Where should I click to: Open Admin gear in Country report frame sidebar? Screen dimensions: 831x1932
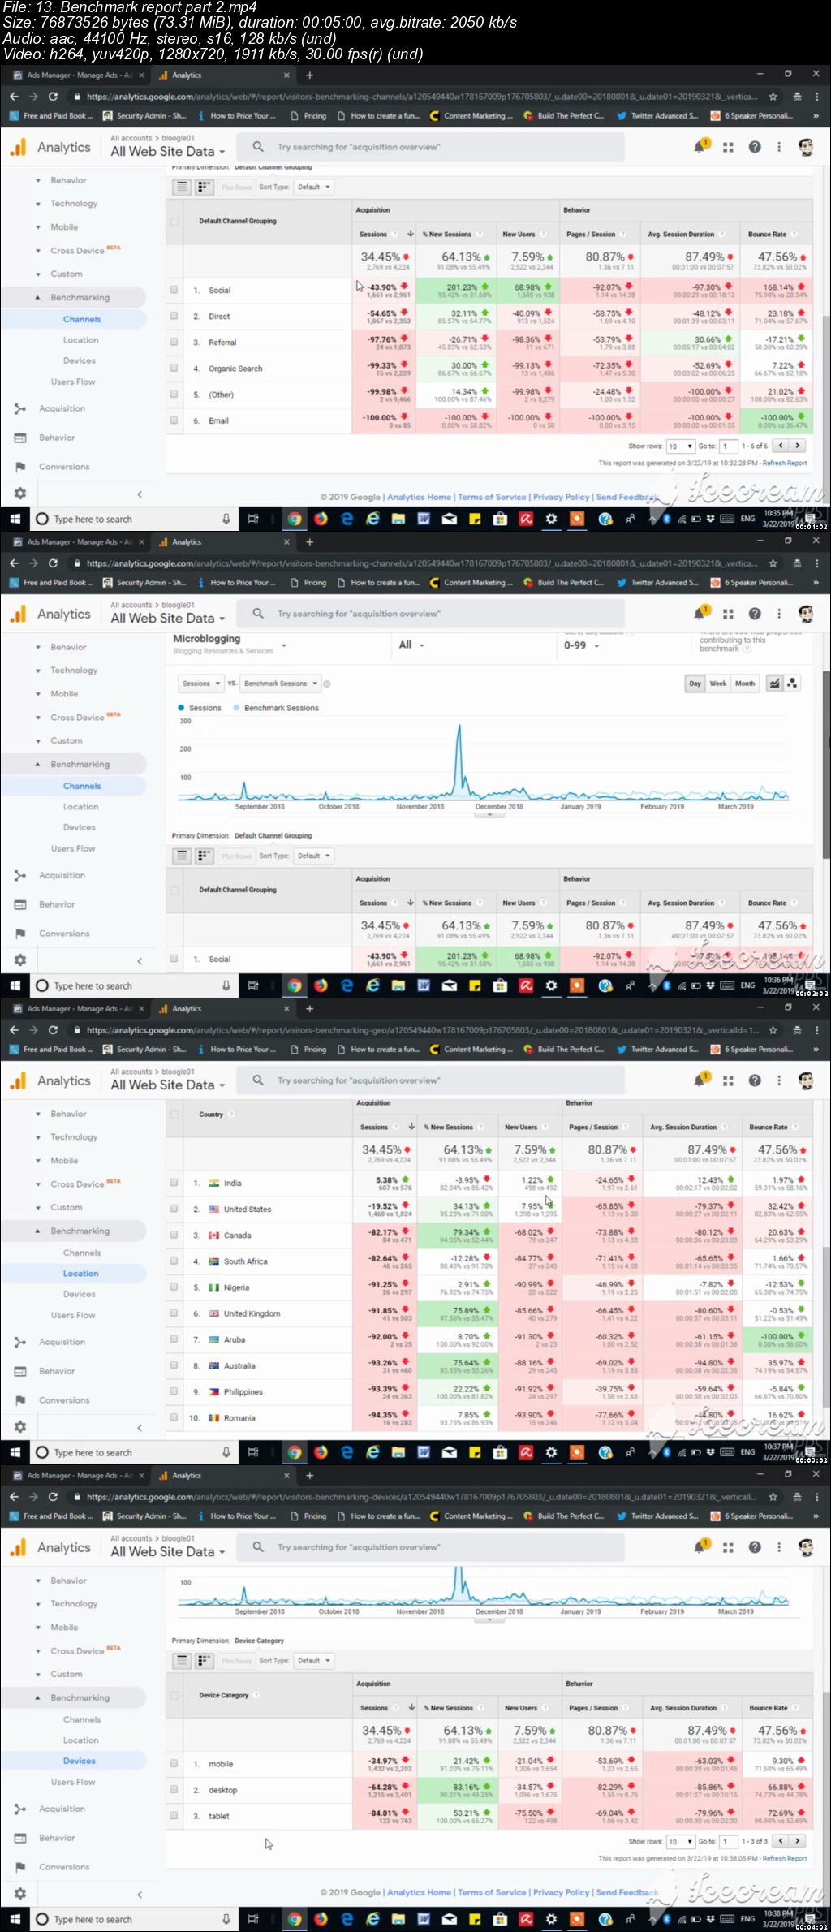coord(20,1426)
